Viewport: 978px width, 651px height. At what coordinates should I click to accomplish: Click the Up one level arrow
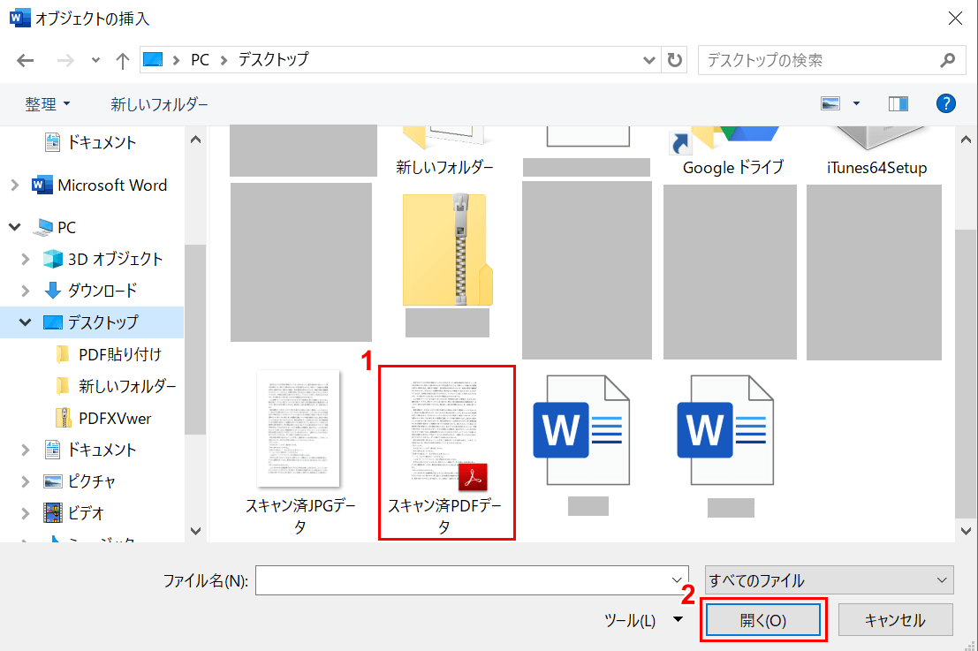coord(122,60)
